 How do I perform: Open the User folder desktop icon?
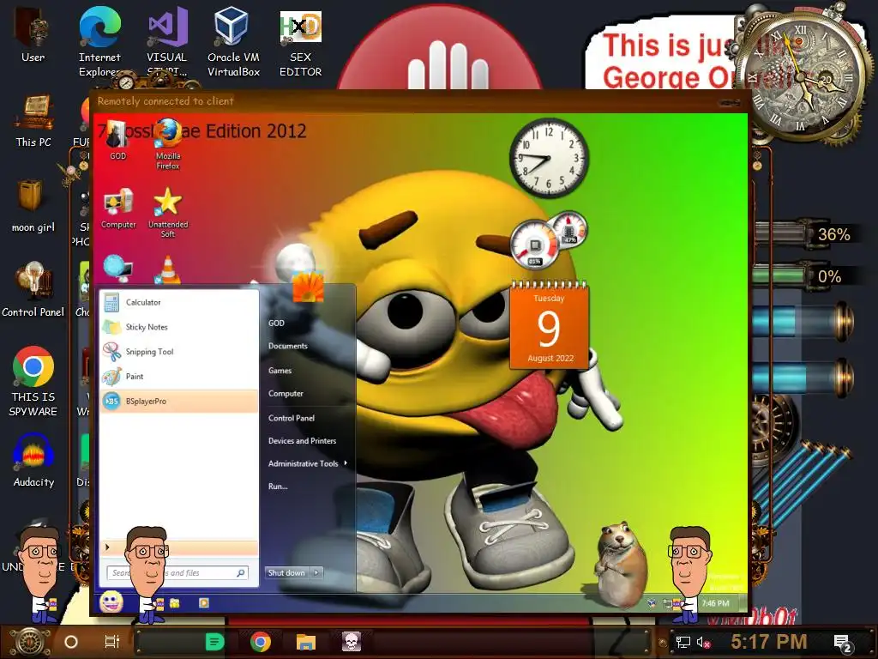(33, 34)
